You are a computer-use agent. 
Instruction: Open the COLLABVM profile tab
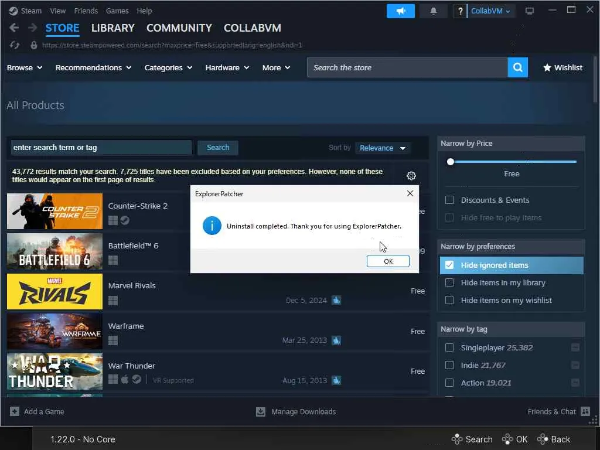(x=253, y=28)
